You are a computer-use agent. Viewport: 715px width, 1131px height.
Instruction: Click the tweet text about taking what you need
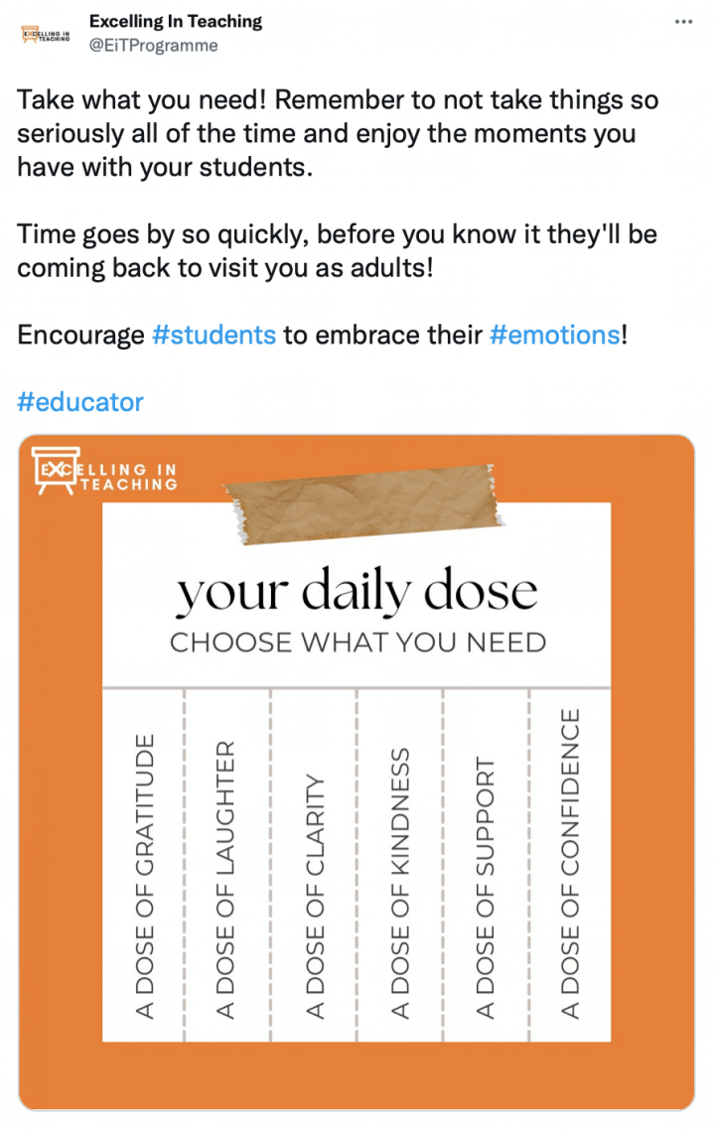click(338, 134)
